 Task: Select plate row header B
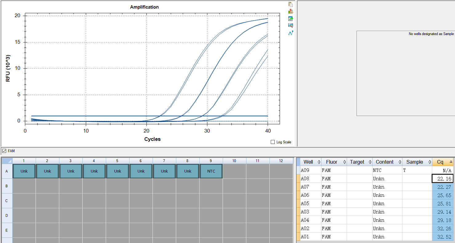click(x=7, y=186)
